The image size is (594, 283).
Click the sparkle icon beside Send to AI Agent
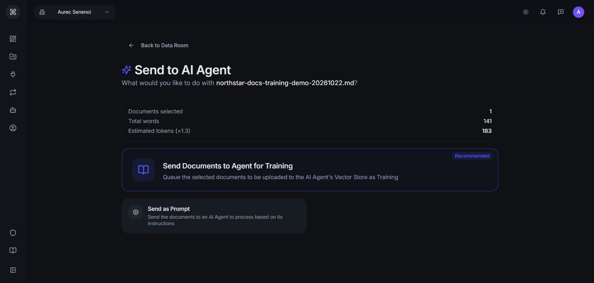point(126,70)
